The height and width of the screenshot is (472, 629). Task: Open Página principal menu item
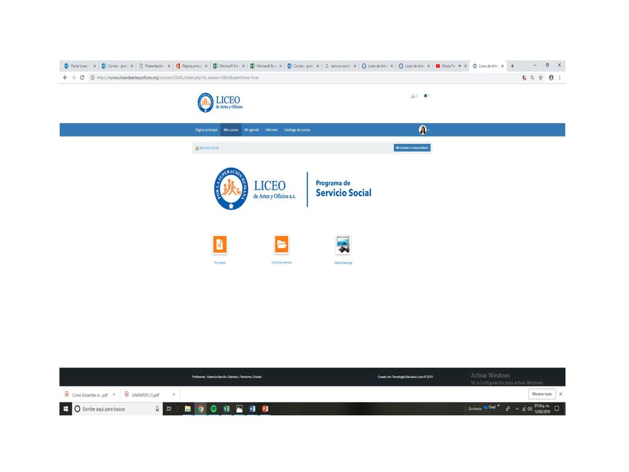pyautogui.click(x=206, y=130)
